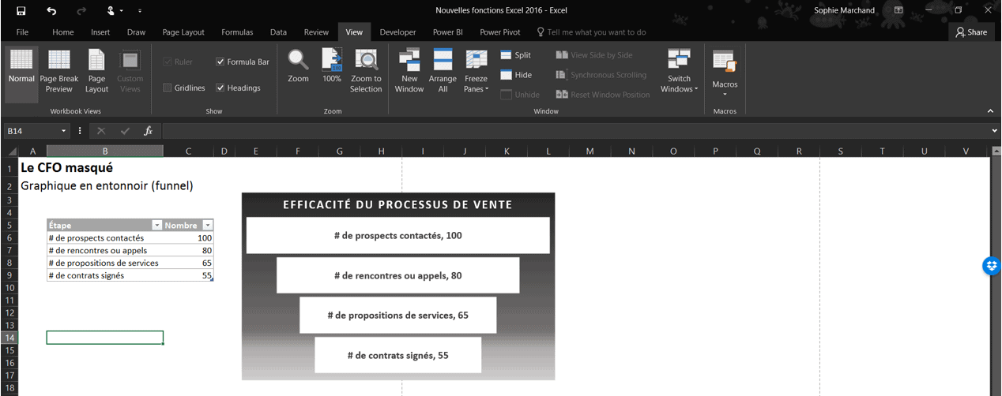Open the Étape column filter dropdown
This screenshot has width=1002, height=396.
point(156,226)
